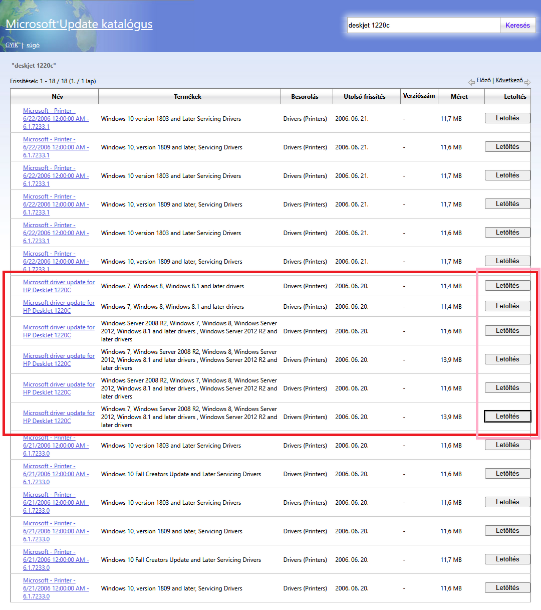Open the GYIK link
The image size is (541, 610).
click(12, 45)
